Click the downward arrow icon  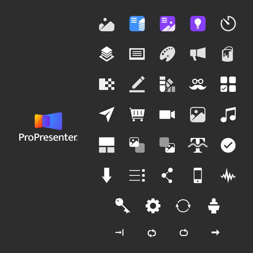point(107,175)
